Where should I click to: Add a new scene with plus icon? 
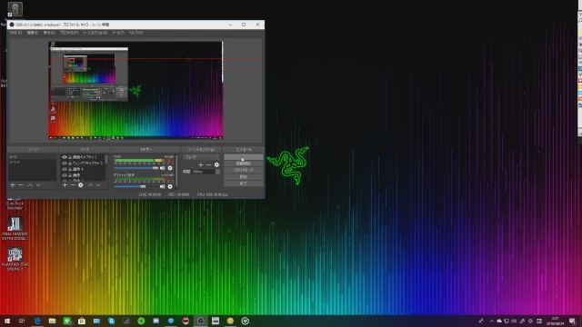tap(13, 184)
